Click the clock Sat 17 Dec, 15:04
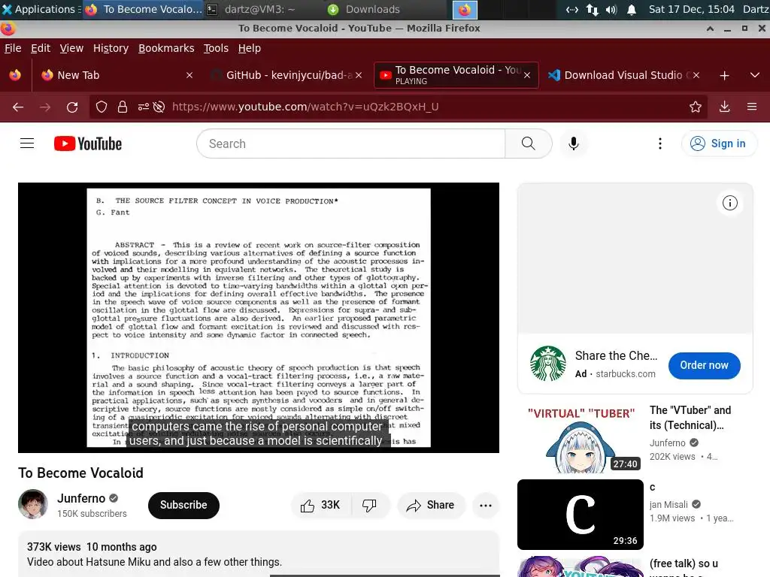Viewport: 770px width, 577px height. coord(692,9)
